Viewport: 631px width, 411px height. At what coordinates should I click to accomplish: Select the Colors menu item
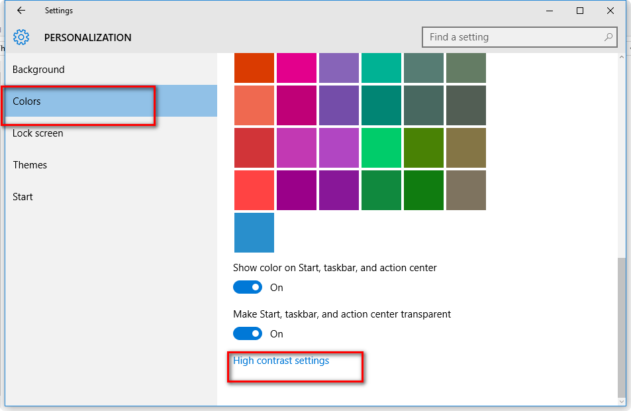26,101
